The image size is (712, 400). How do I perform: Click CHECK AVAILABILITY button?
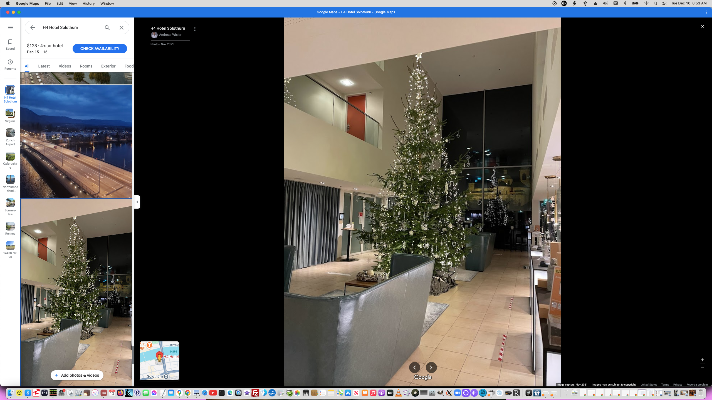(x=100, y=49)
